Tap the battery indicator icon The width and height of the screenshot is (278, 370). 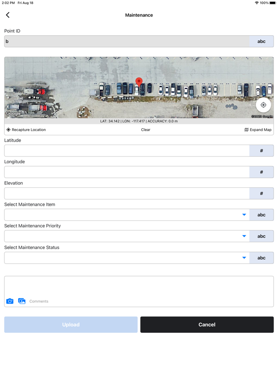273,3
